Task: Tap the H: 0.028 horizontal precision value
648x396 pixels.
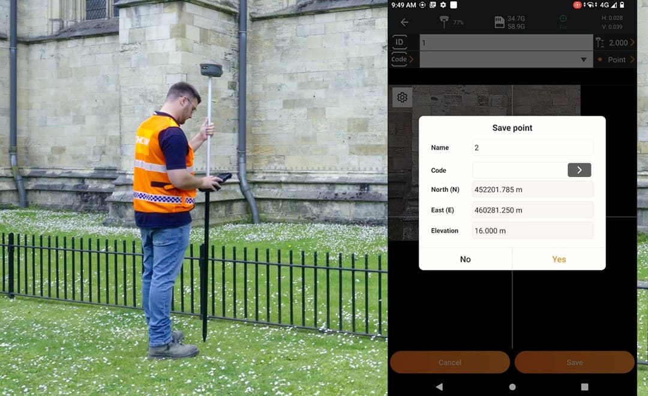Action: coord(612,18)
